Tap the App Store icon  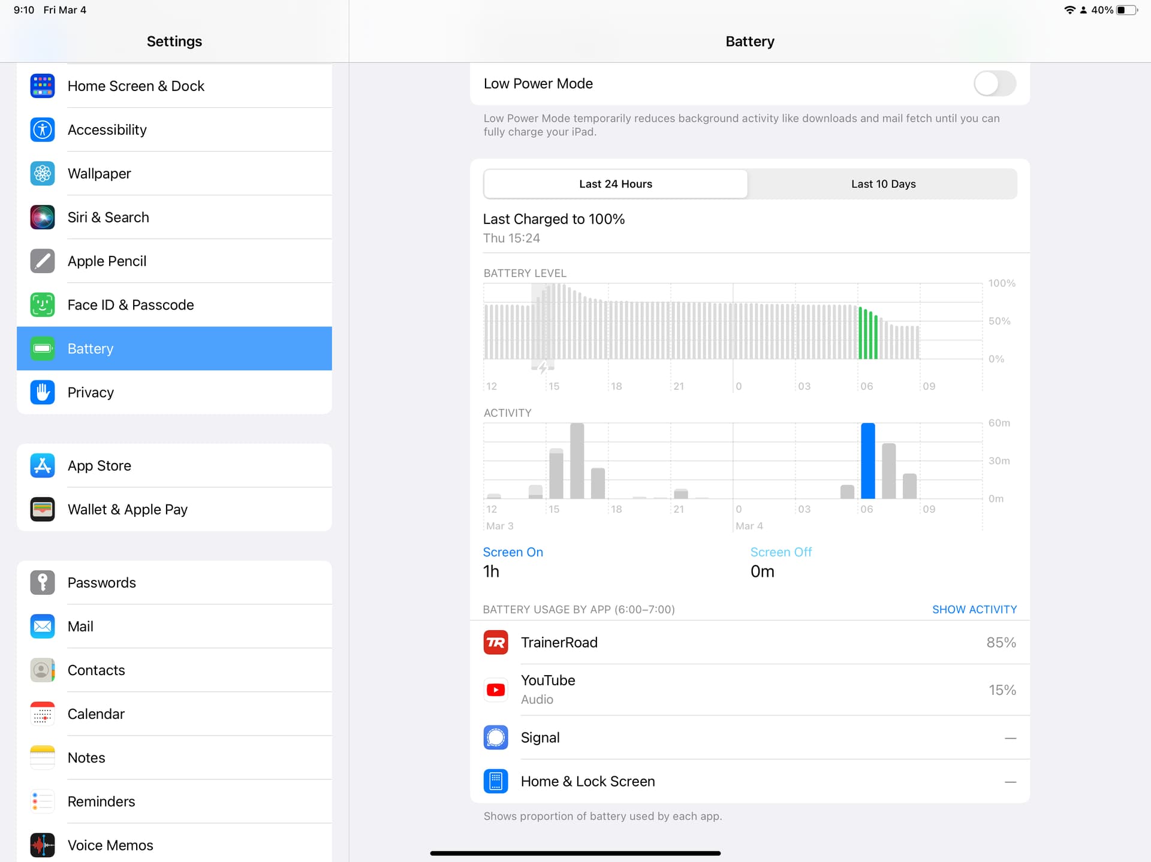(x=43, y=465)
